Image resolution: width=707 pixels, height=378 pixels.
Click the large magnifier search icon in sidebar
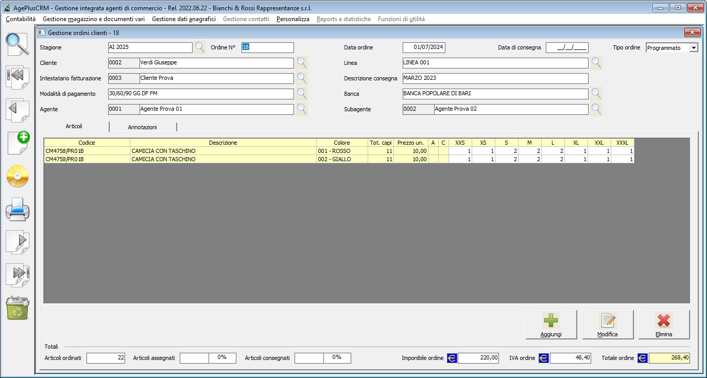18,44
